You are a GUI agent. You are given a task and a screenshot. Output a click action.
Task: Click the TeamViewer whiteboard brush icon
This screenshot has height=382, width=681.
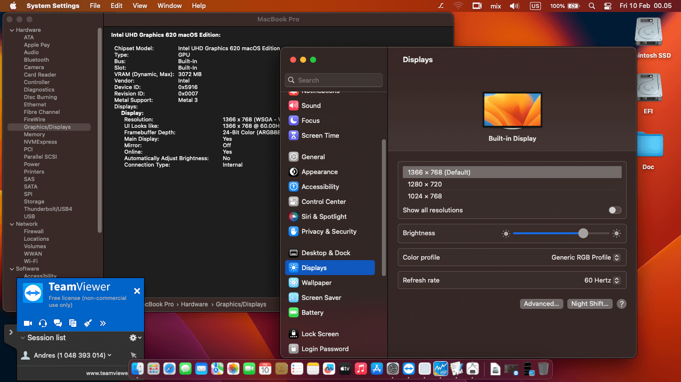[x=88, y=323]
